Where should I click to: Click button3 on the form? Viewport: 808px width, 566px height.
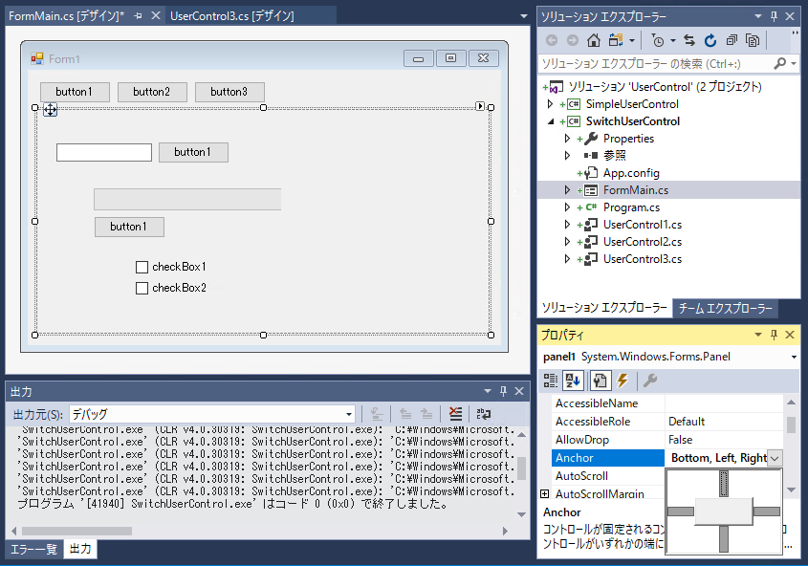click(229, 92)
